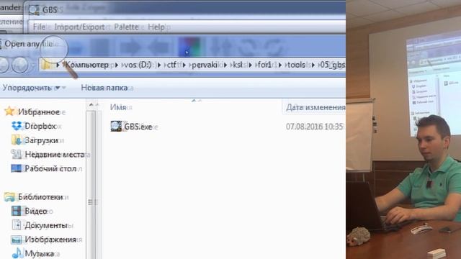This screenshot has height=259, width=461.
Task: Click the colored palette toolbar icon
Action: tap(189, 47)
